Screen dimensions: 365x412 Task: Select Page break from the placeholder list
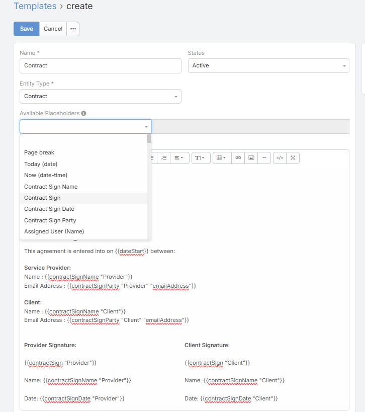40,152
